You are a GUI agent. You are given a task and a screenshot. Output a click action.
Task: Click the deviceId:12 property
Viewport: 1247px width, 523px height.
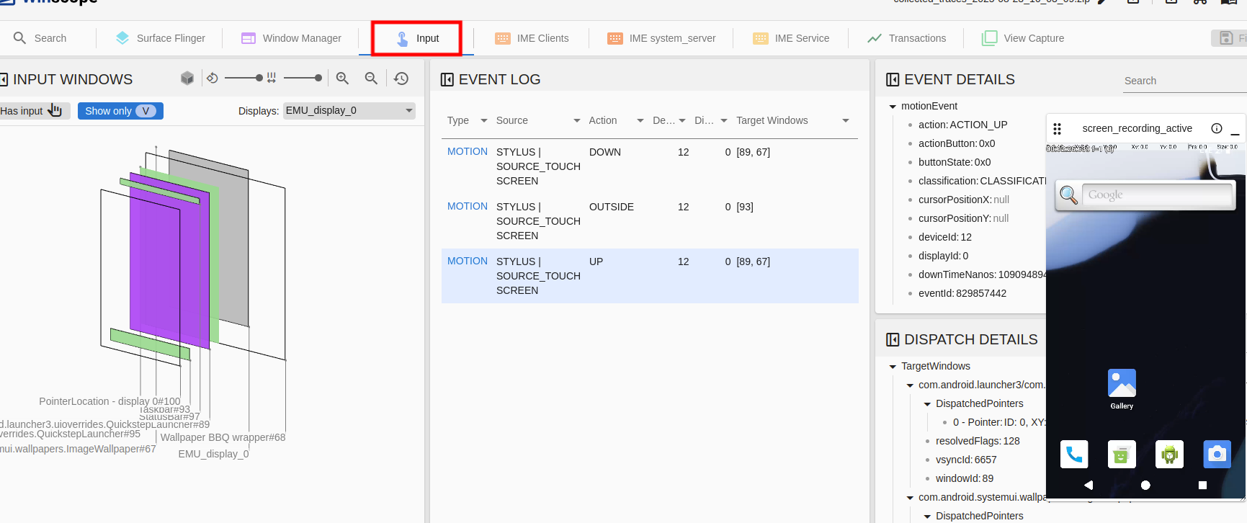click(945, 237)
